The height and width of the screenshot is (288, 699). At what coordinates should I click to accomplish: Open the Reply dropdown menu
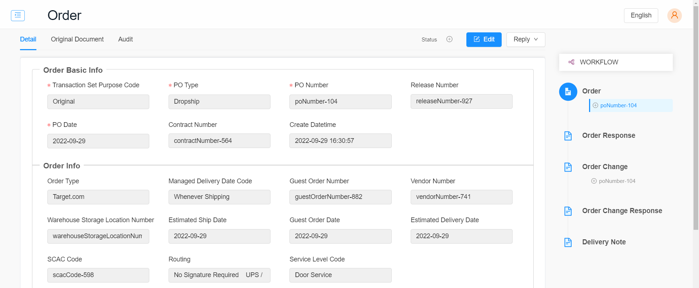point(525,40)
